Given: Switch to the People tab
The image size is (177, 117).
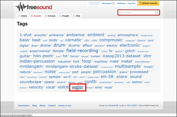Looking at the screenshot, I should tap(64, 16).
